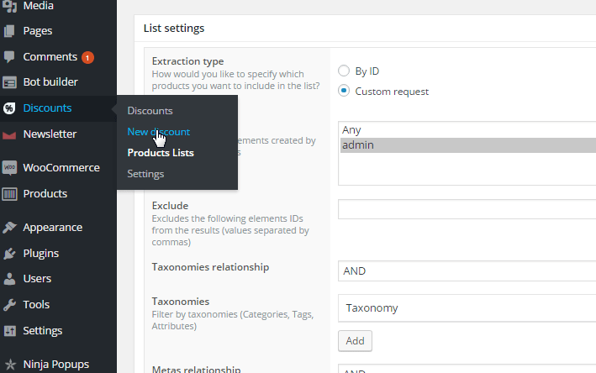Open Newsletter menu label

tap(50, 134)
